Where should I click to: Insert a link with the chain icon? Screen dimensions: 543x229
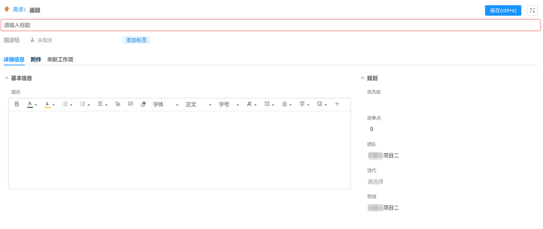(118, 104)
